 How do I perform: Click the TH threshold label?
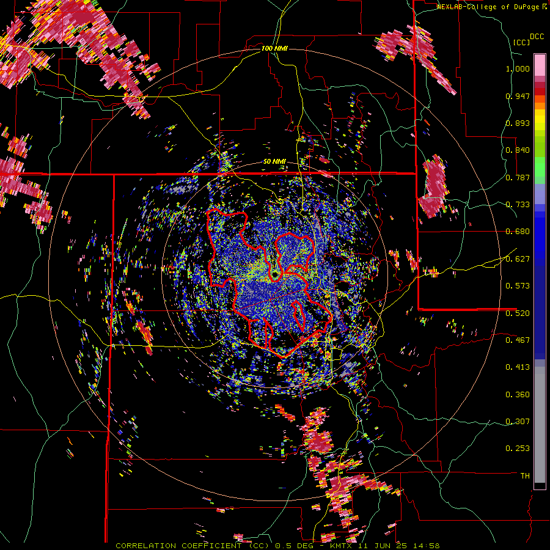[x=525, y=476]
